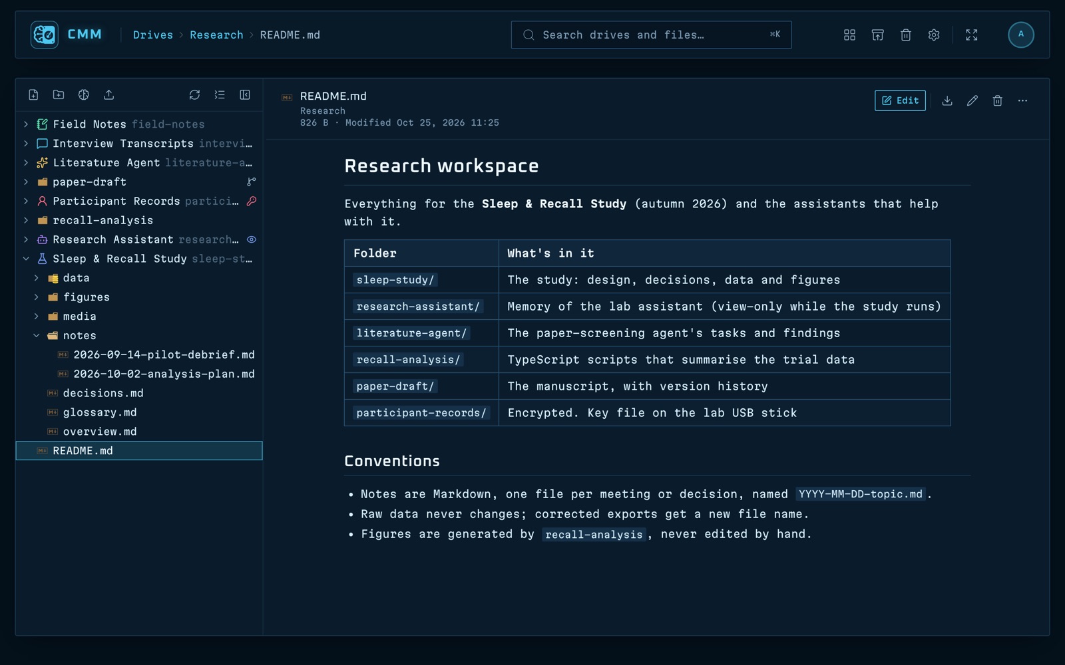Click the brain icon in sidebar toolbar

(84, 95)
